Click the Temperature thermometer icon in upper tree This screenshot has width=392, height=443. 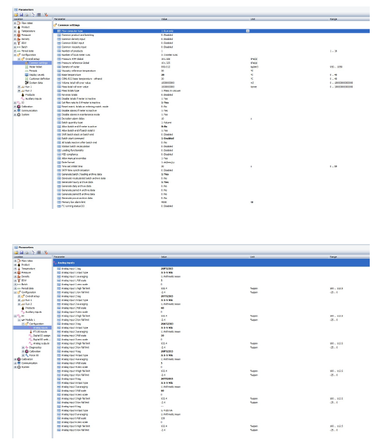[19, 31]
